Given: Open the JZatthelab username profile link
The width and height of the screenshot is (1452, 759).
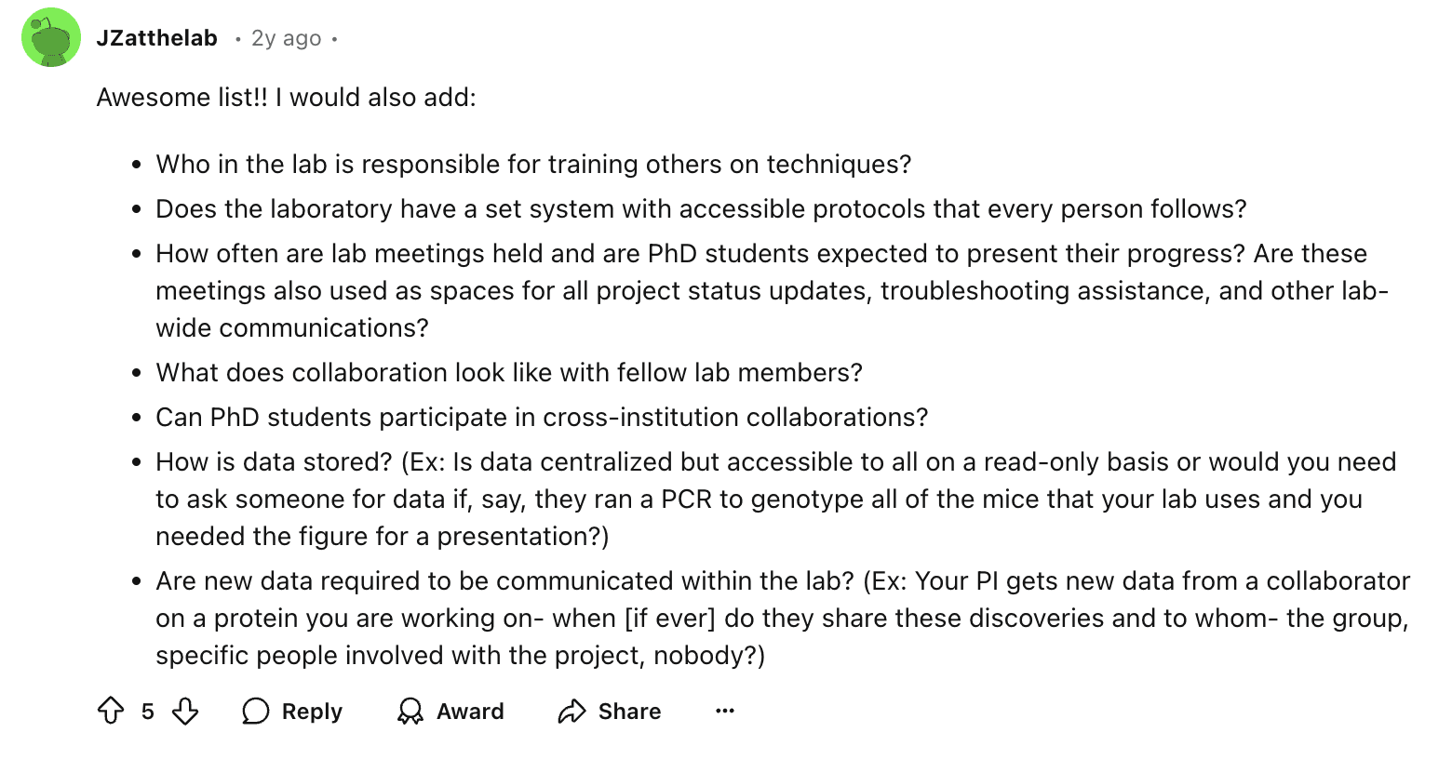Looking at the screenshot, I should (157, 38).
